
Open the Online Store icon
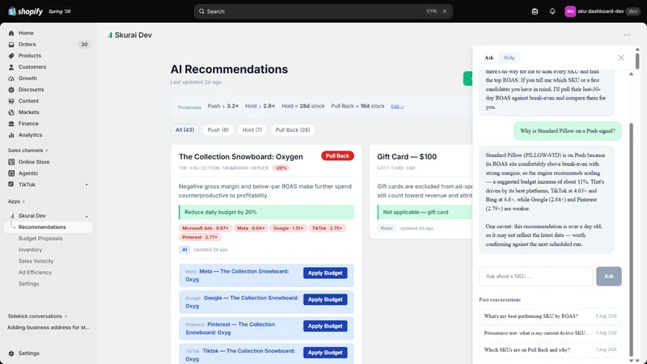[x=11, y=162]
